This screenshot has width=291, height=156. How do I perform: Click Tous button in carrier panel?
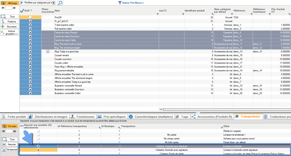coord(10,139)
